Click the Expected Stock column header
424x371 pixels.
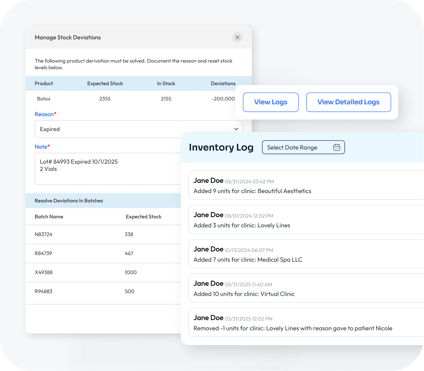(105, 83)
